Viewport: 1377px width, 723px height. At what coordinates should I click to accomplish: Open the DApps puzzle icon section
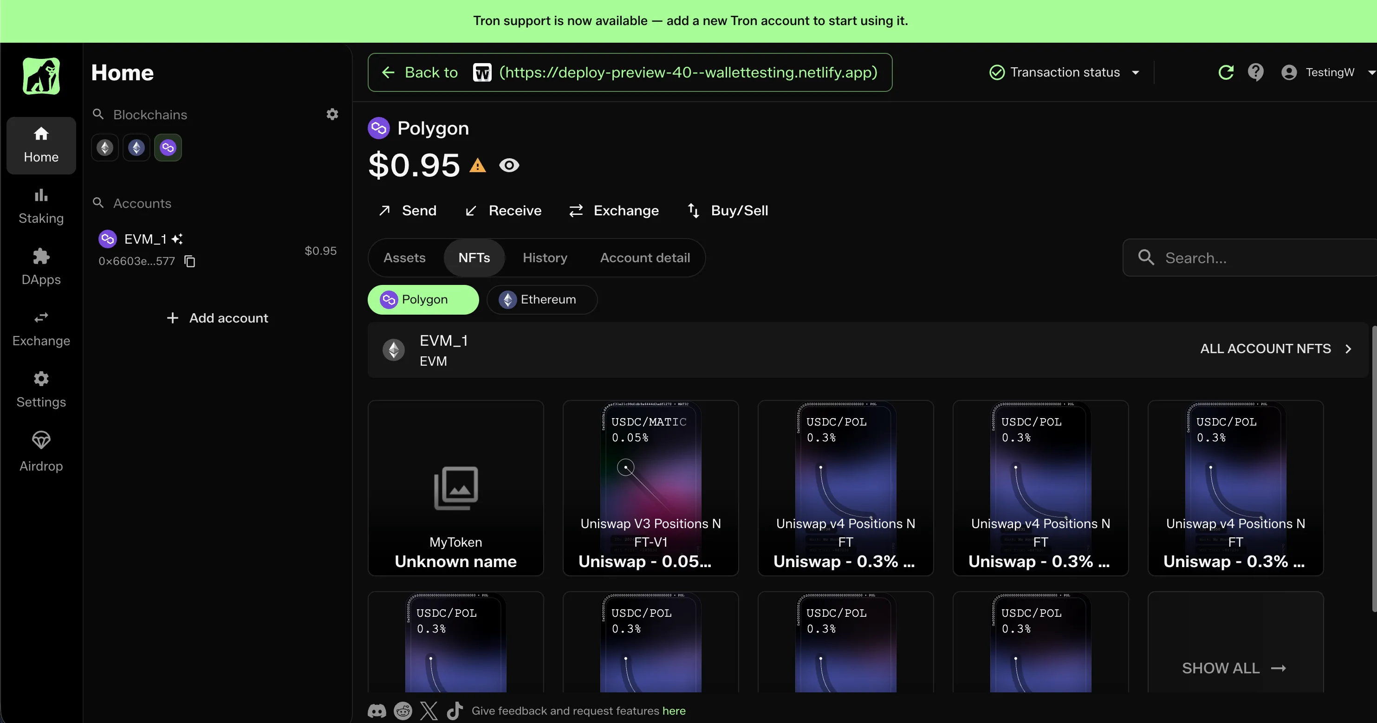coord(41,268)
